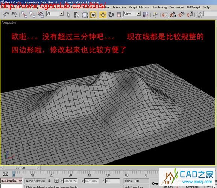Screen dimensions: 217x188
Task: Click the Undo arrow icon
Action: (6, 15)
